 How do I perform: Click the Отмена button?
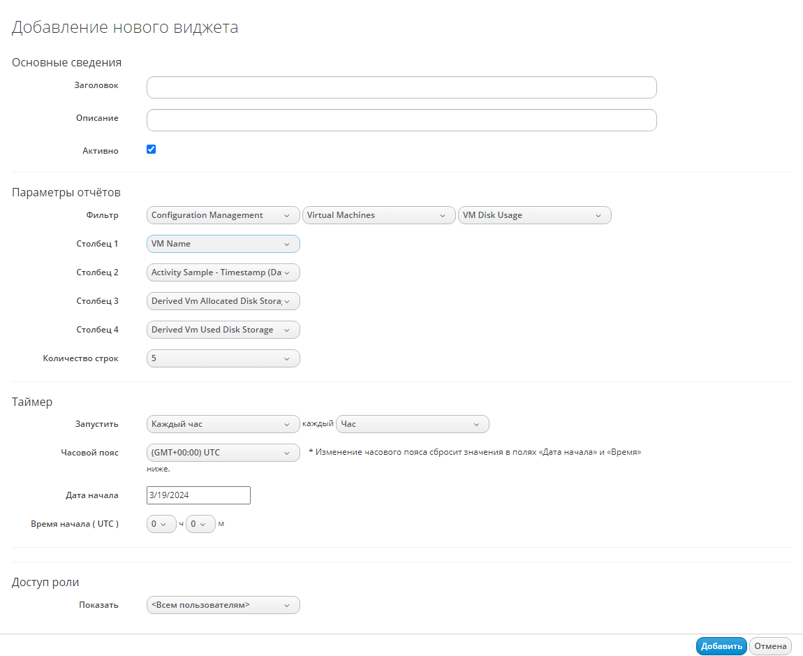pos(770,646)
